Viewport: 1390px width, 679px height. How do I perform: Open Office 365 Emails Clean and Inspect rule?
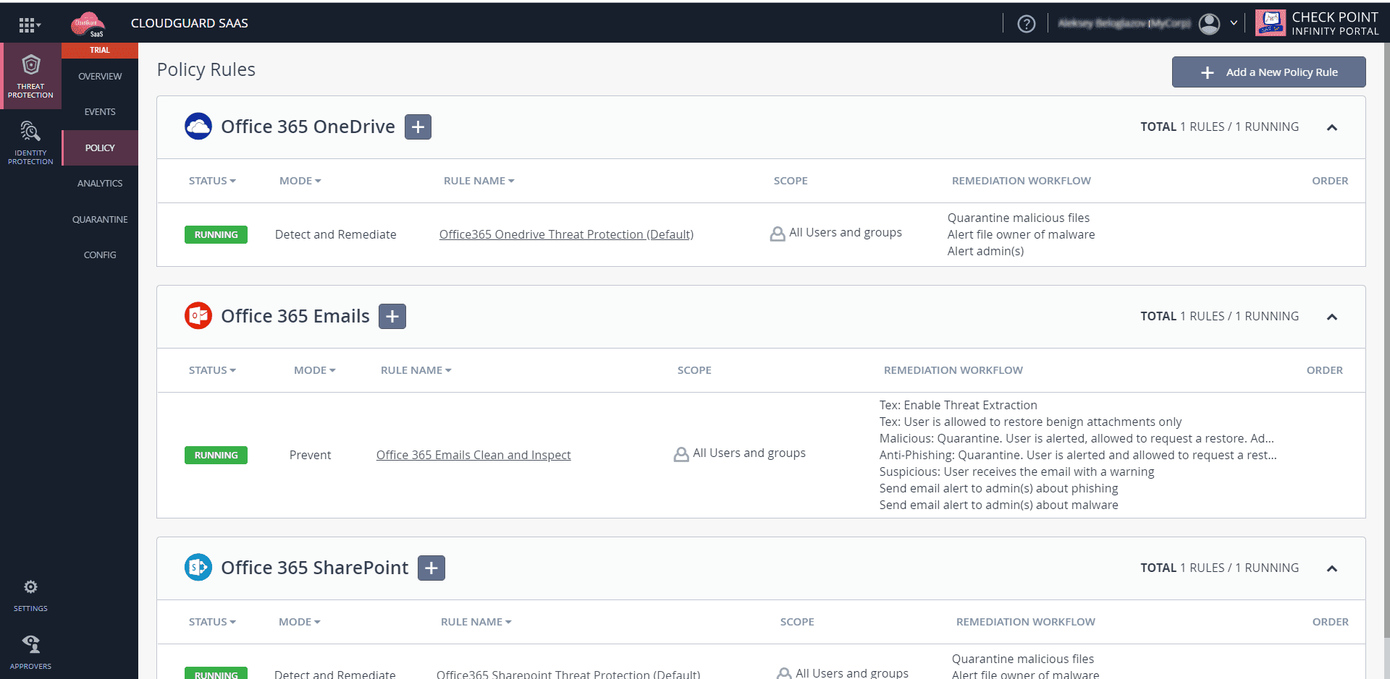[x=473, y=455]
